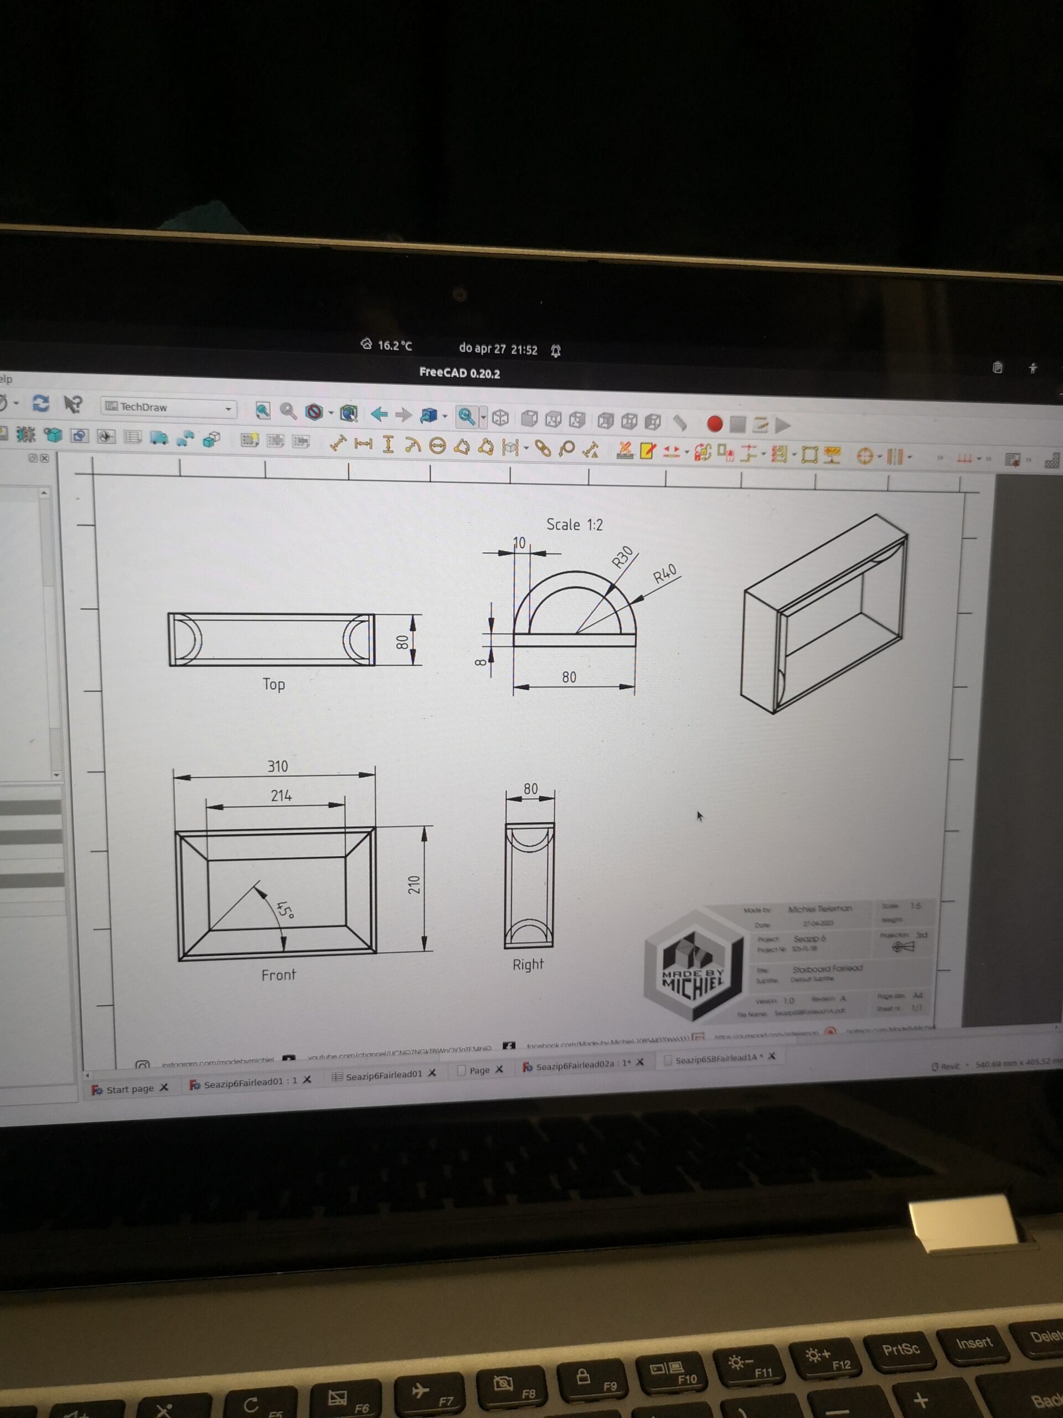Close the Seazip6SBFairlead1A tab

[x=772, y=1056]
